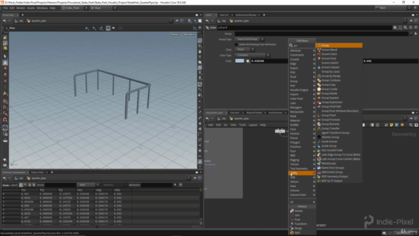The image size is (419, 236).
Task: Click obj path button in scene view
Action: pyautogui.click(x=19, y=21)
